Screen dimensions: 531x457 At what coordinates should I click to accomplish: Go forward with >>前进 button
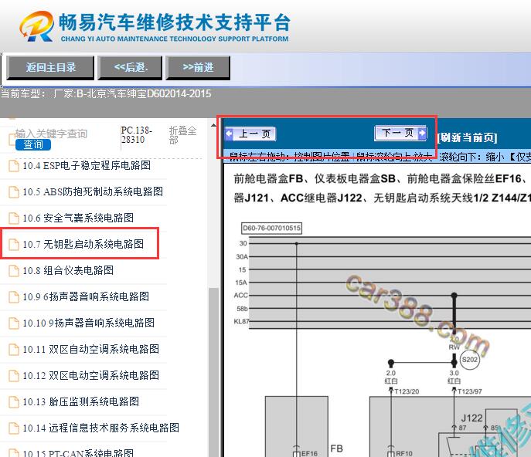[198, 68]
